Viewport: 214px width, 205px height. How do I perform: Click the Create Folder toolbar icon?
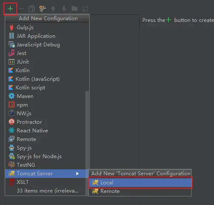(x=75, y=9)
